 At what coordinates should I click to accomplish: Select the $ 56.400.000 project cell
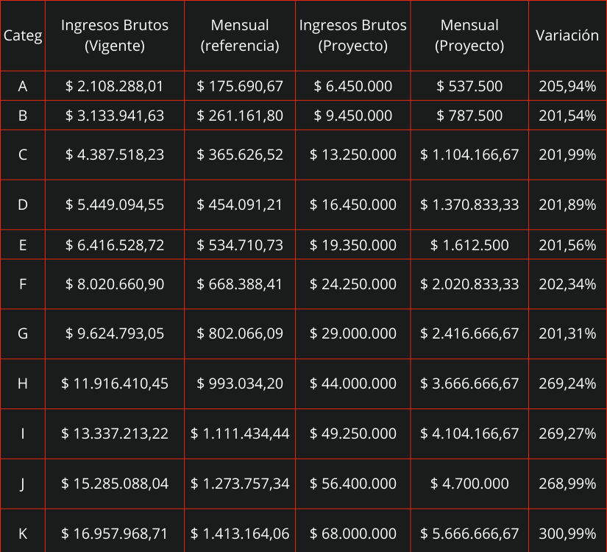(x=353, y=484)
